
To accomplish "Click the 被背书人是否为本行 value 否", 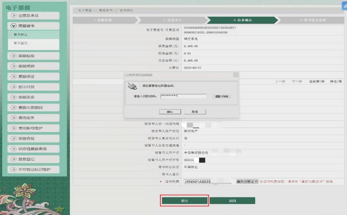I will click(x=186, y=138).
